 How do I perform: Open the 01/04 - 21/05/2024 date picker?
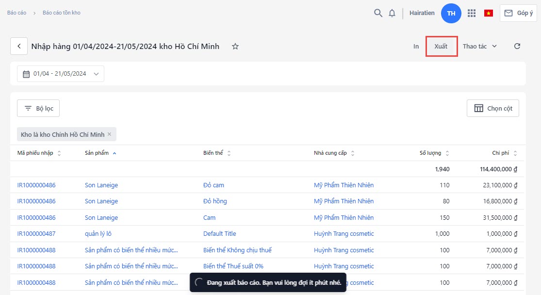(61, 74)
